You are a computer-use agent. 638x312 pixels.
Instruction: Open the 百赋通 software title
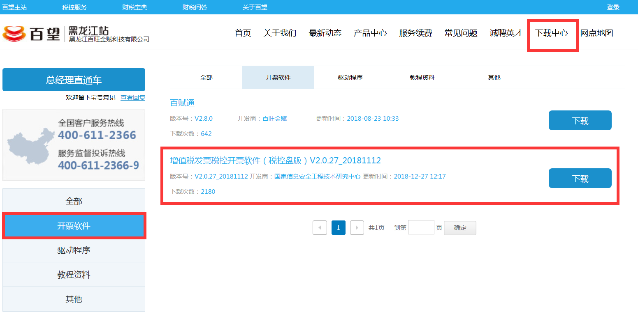coord(182,103)
